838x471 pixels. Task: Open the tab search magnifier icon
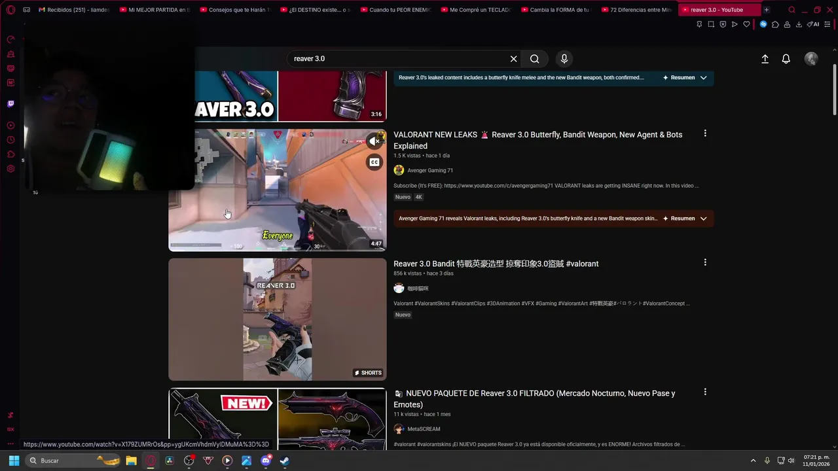792,10
